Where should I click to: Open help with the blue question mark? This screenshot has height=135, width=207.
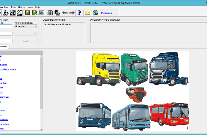80,13
